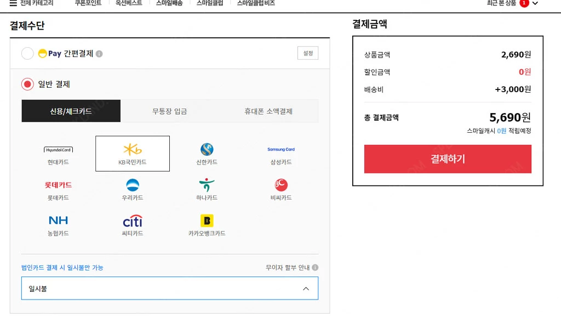Select 하나카드 card option
The height and width of the screenshot is (316, 561).
pos(207,189)
